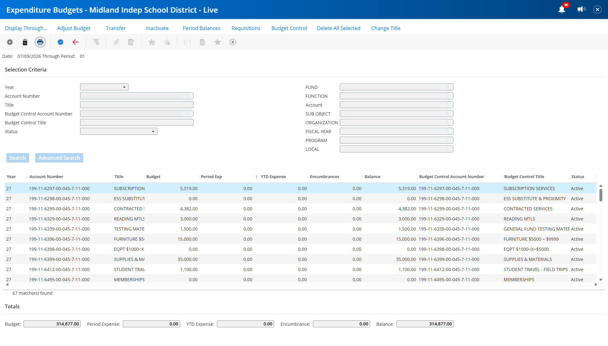Screen dimensions: 608x346
Task: Select the Transfer menu item
Action: tap(116, 28)
